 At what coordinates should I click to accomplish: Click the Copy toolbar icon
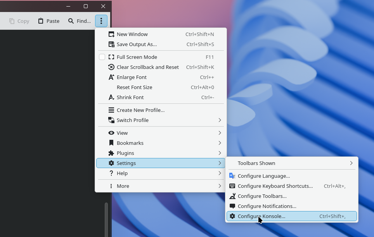(x=12, y=21)
